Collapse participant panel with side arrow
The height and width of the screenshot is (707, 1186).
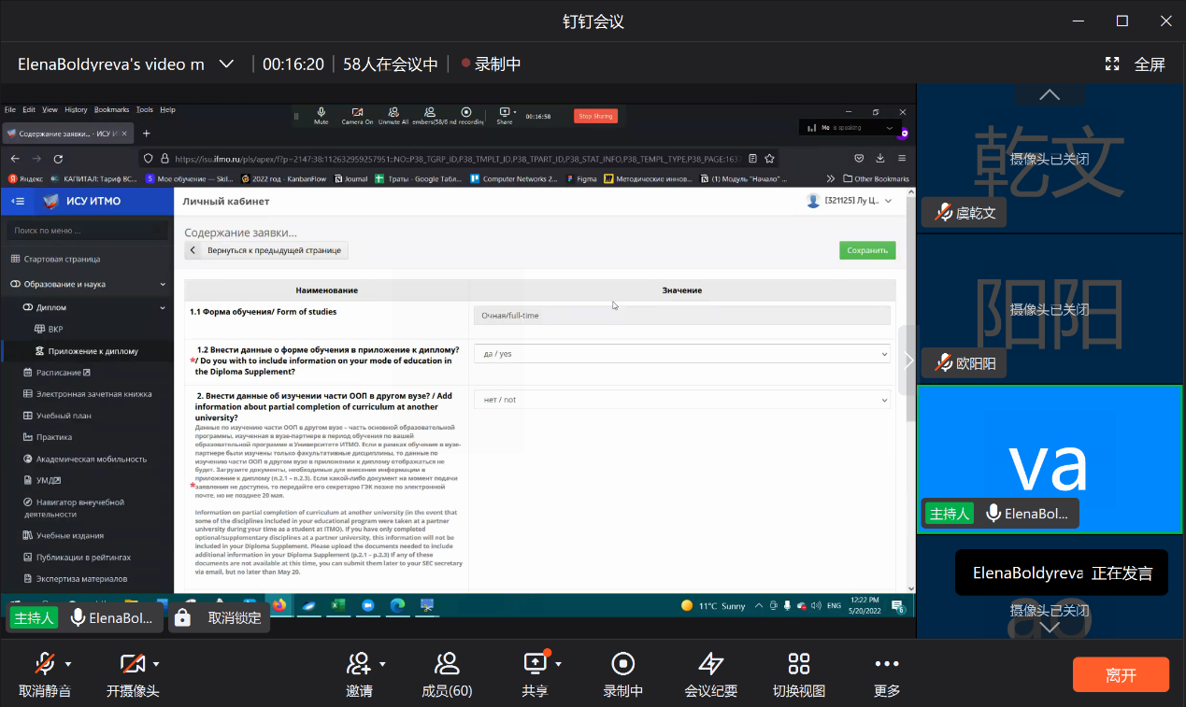point(909,360)
